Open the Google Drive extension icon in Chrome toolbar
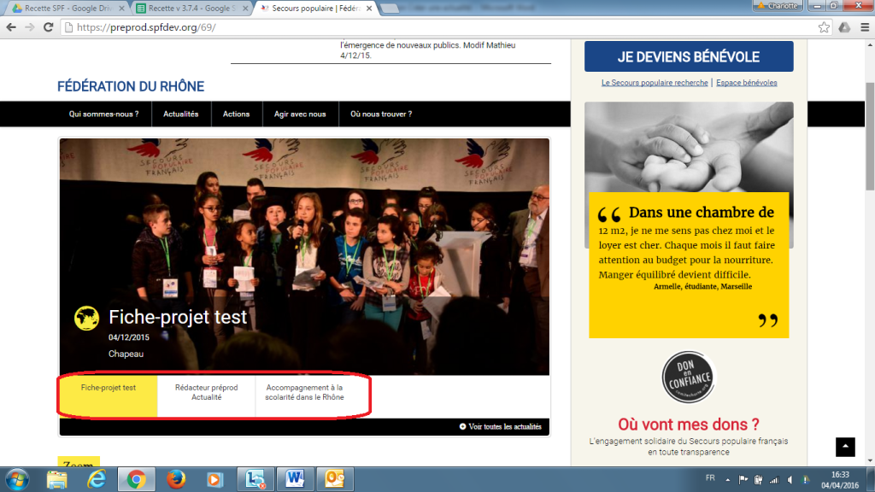This screenshot has height=492, width=875. tap(844, 27)
